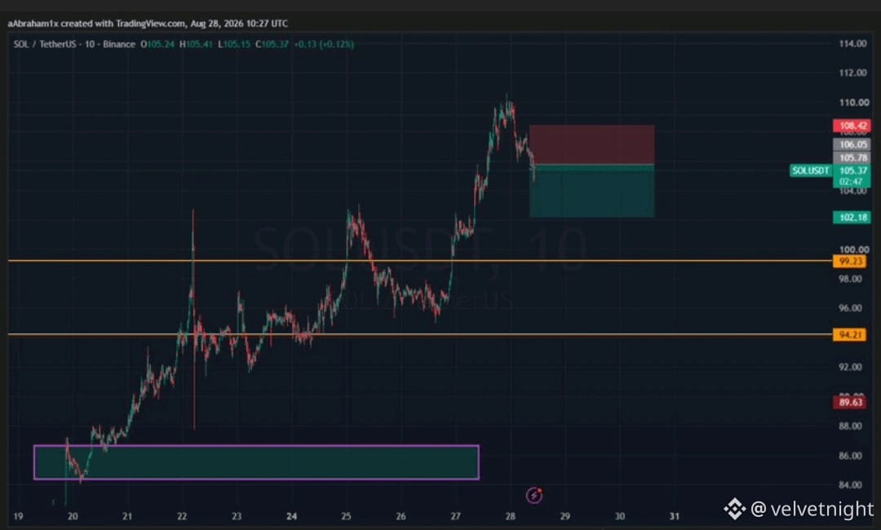Click the 112.00 price axis tick
Viewport: 881px width, 530px height.
point(852,73)
